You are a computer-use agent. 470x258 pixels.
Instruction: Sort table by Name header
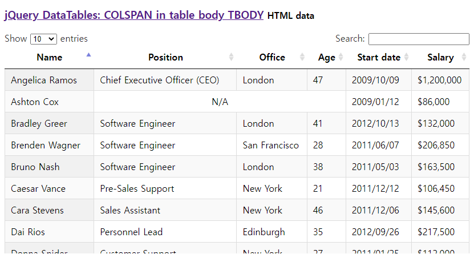click(x=49, y=57)
